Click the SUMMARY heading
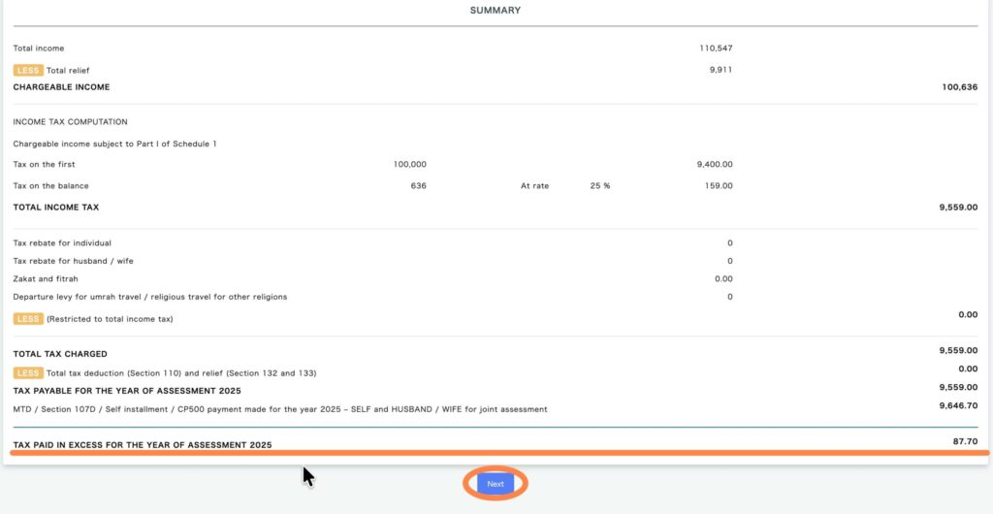Viewport: 993px width, 514px height. tap(496, 11)
